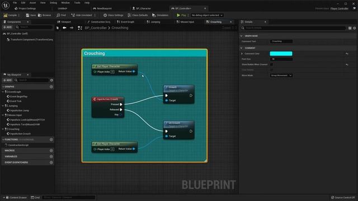Click the Simulation toolbar button

point(160,15)
